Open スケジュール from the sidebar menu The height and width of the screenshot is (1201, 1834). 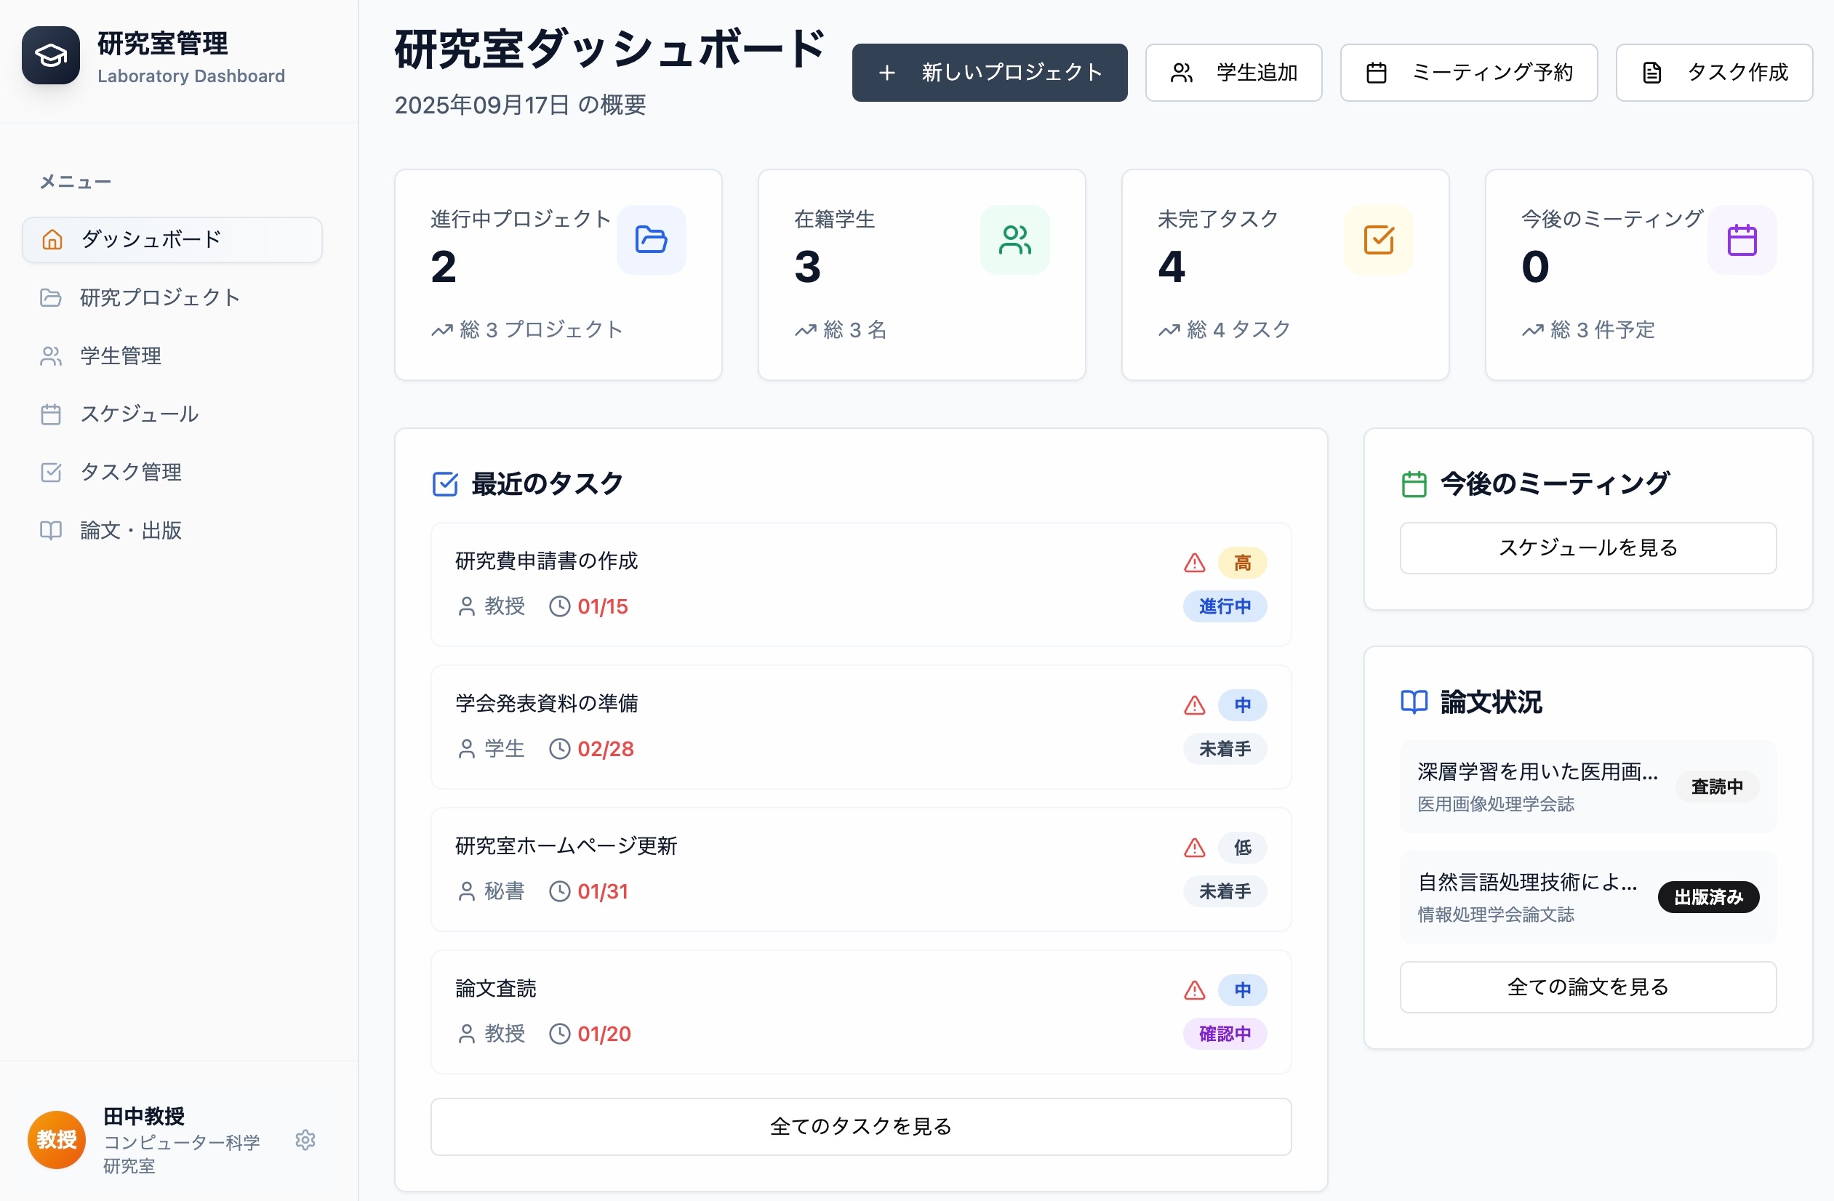coord(139,414)
